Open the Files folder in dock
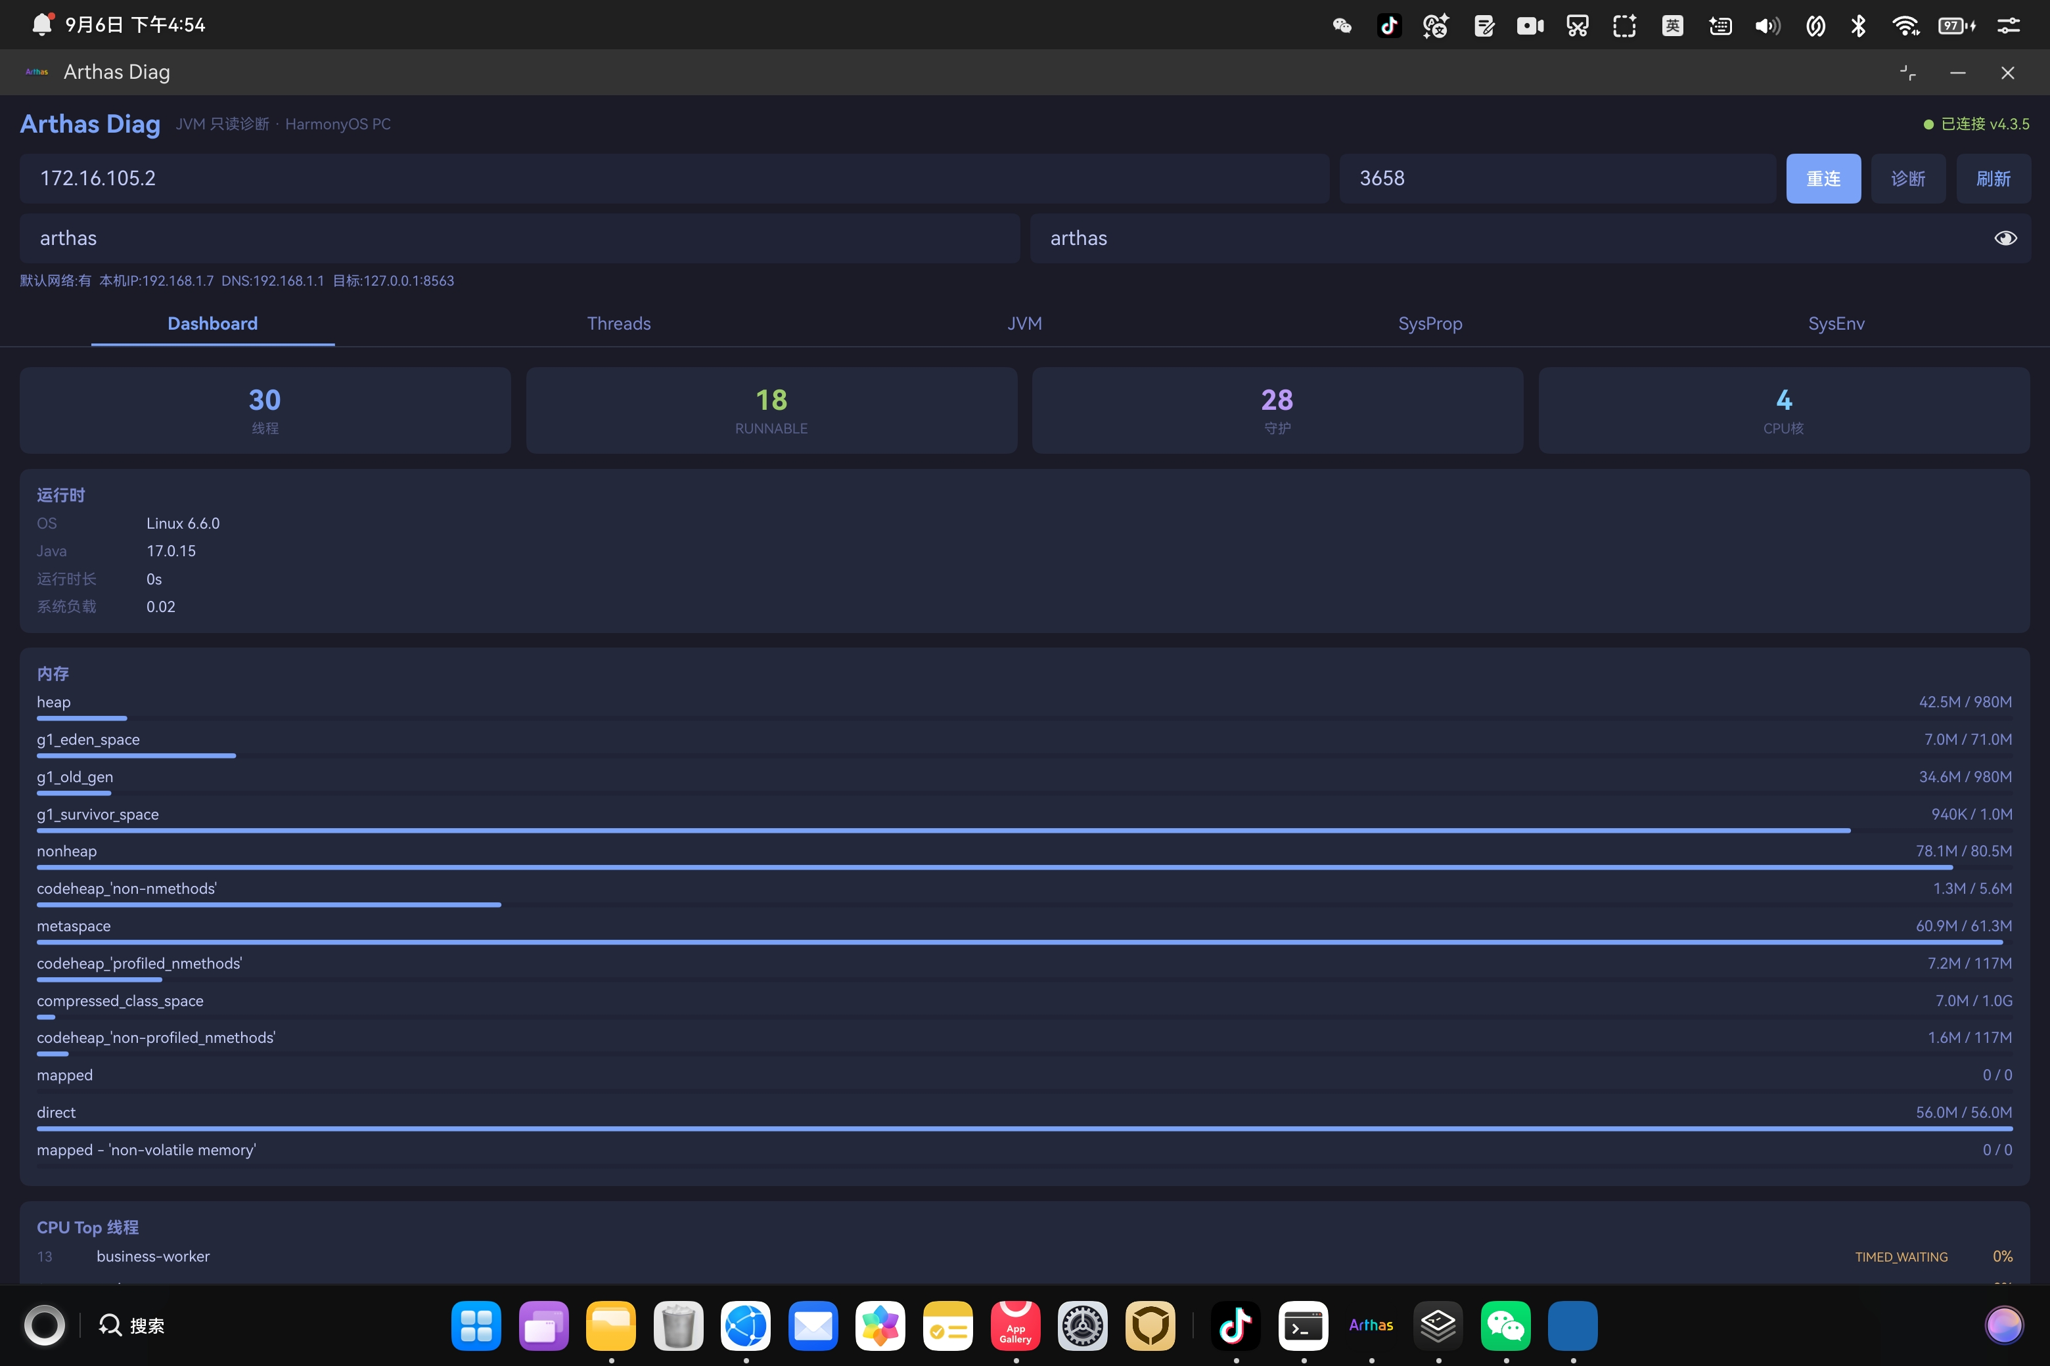Image resolution: width=2050 pixels, height=1366 pixels. [x=611, y=1325]
